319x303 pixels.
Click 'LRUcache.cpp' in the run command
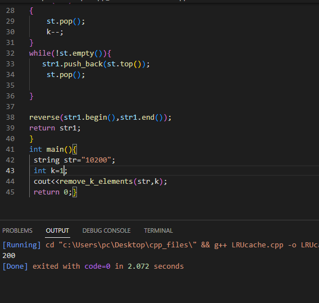click(x=257, y=245)
